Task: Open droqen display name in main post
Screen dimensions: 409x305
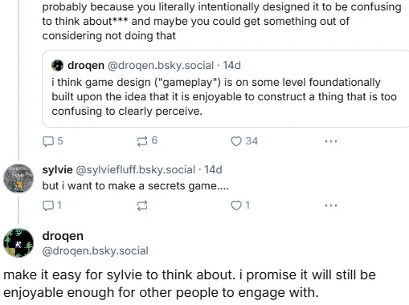Action: click(x=63, y=236)
